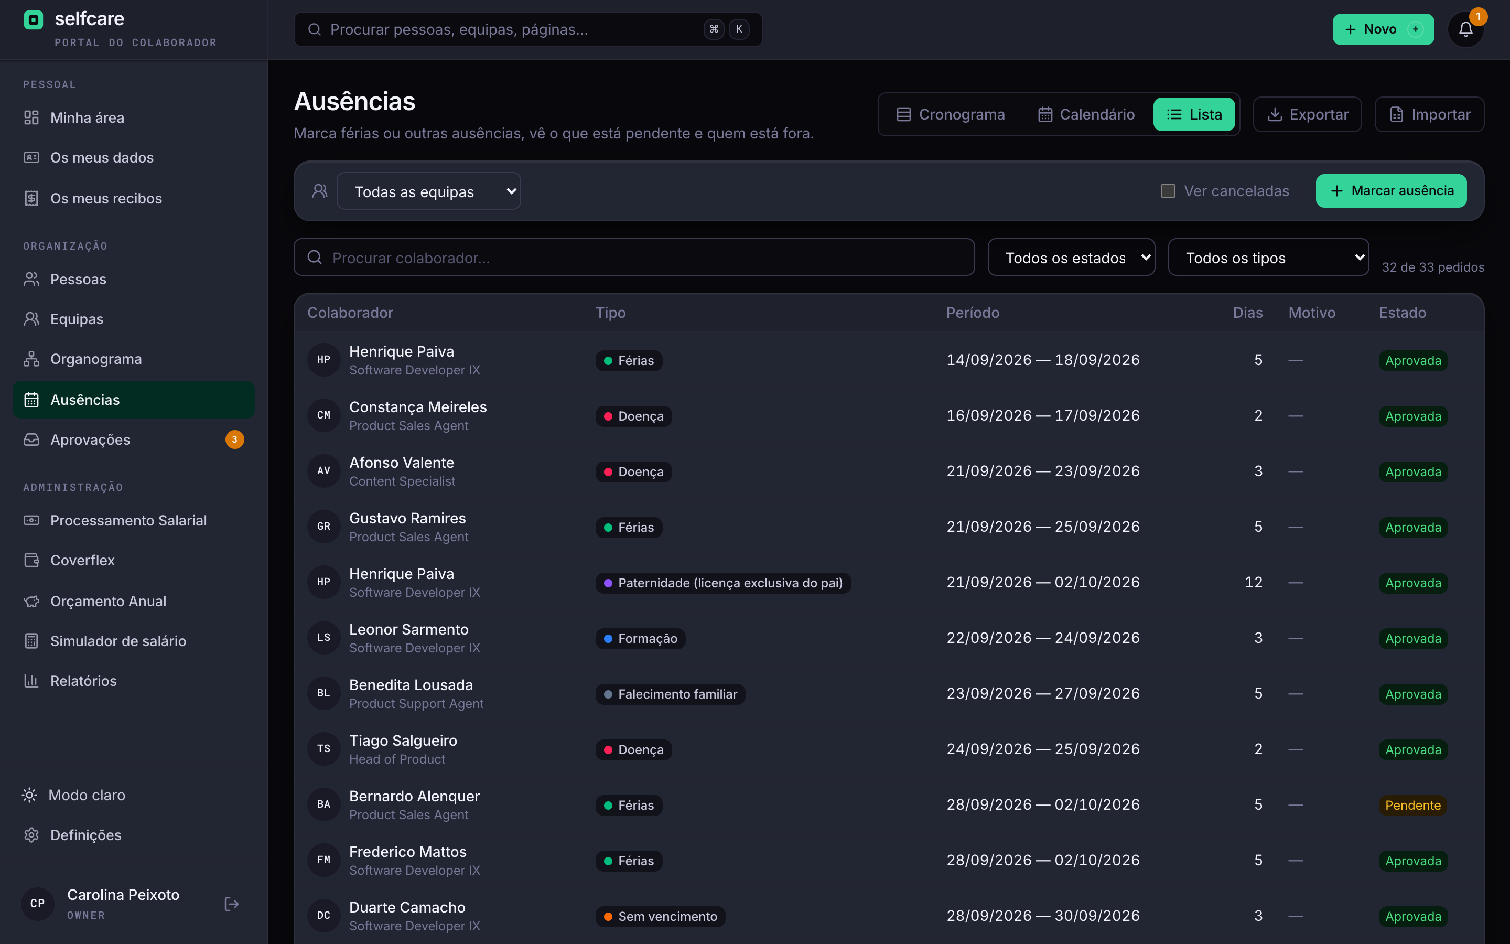Select the Lista view tab
The image size is (1510, 944).
[1194, 114]
